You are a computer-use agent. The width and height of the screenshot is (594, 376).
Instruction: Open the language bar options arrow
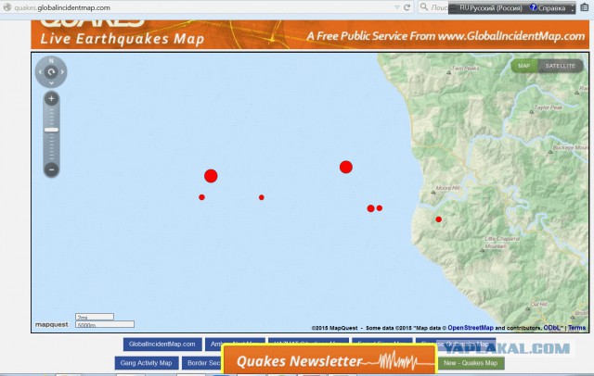(x=573, y=8)
